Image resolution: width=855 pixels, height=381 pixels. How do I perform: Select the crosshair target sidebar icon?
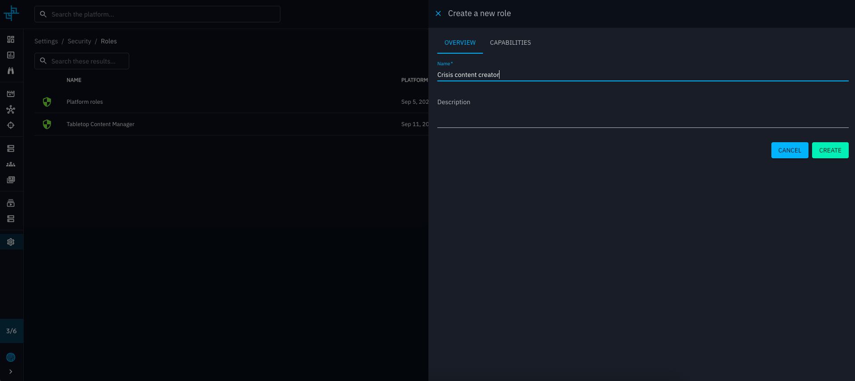[11, 125]
